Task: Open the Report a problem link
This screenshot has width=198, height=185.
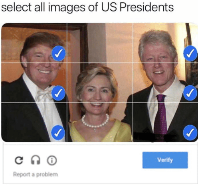Action: click(36, 174)
